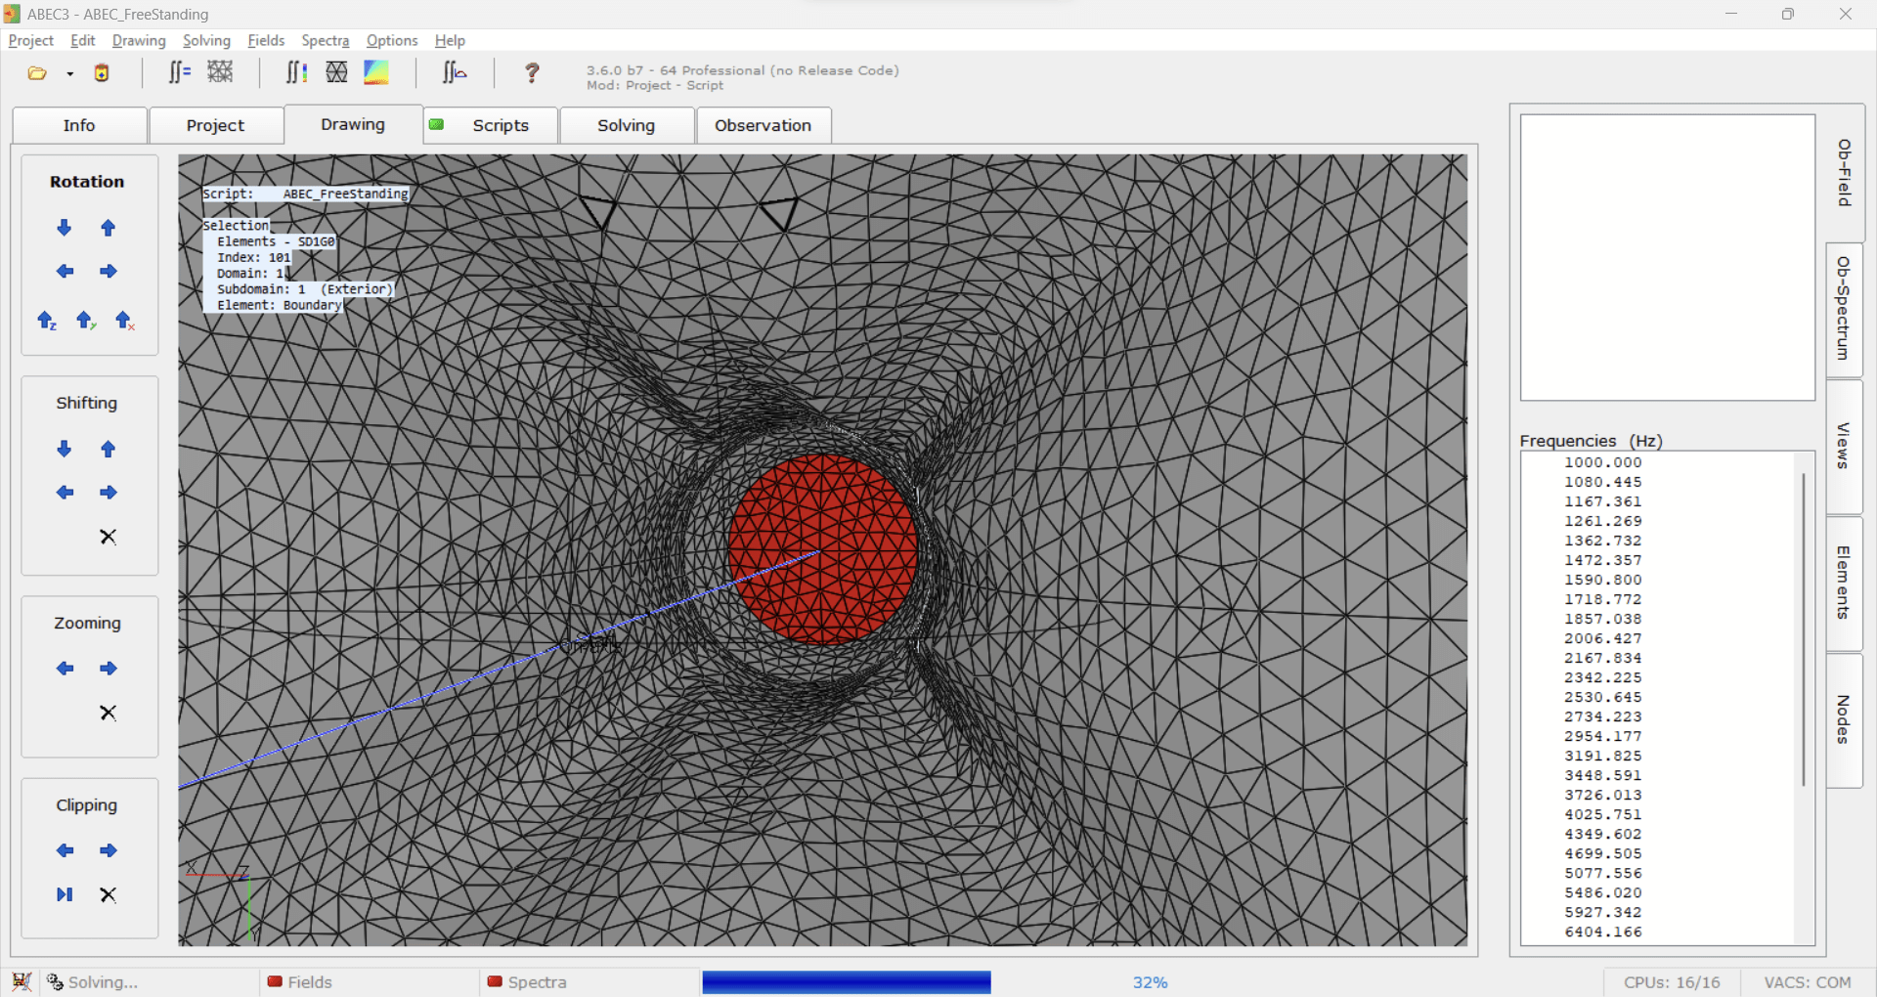Click the solve BEM integral-equals icon
Screen dimensions: 1877x997
pos(179,72)
